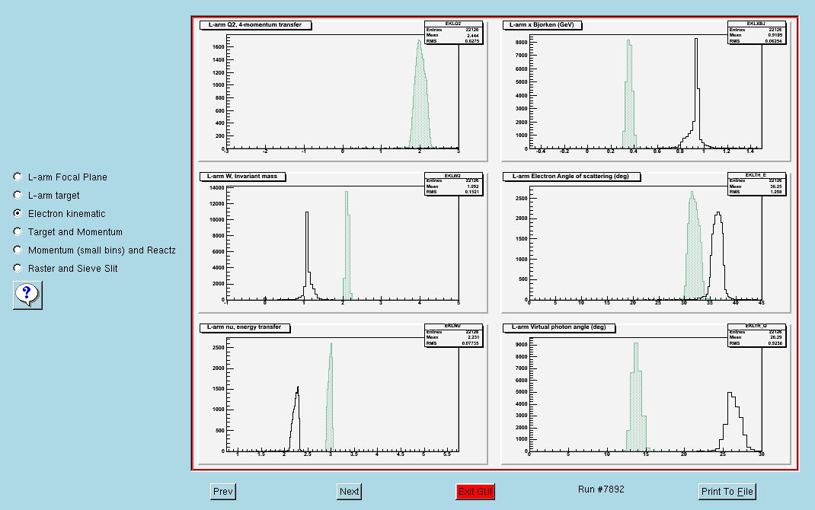Viewport: 815px width, 510px height.
Task: Select the Target and Momentum radio button
Action: [x=18, y=231]
